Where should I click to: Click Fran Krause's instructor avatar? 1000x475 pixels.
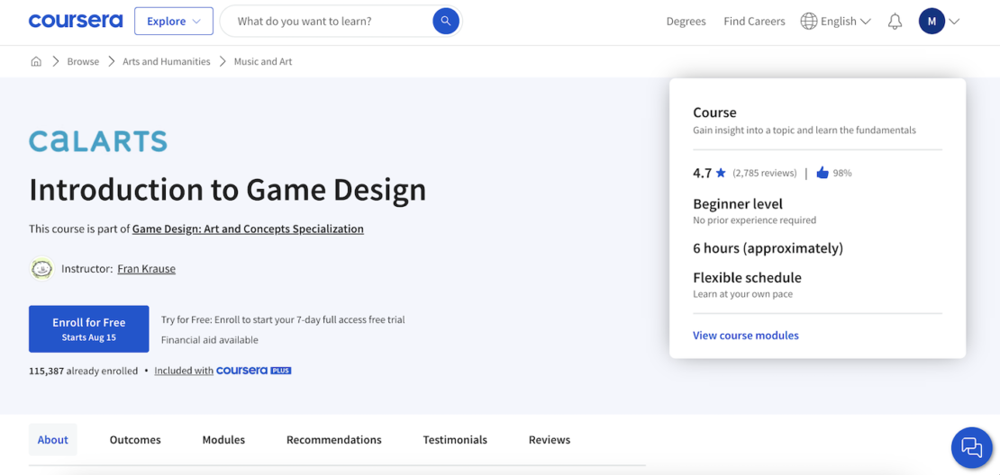42,269
